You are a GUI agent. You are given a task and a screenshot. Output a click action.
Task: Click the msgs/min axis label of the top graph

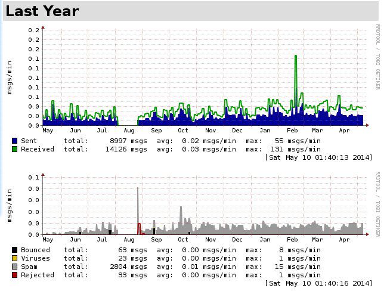coord(10,76)
